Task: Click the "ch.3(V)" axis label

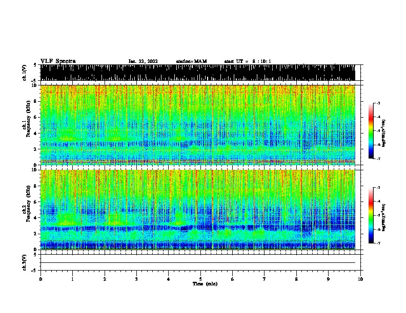Action: coord(24,262)
